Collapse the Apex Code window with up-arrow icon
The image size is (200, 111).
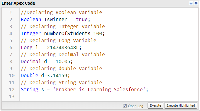191,3
